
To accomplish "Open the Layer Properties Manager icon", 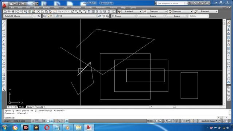I will (44, 16).
